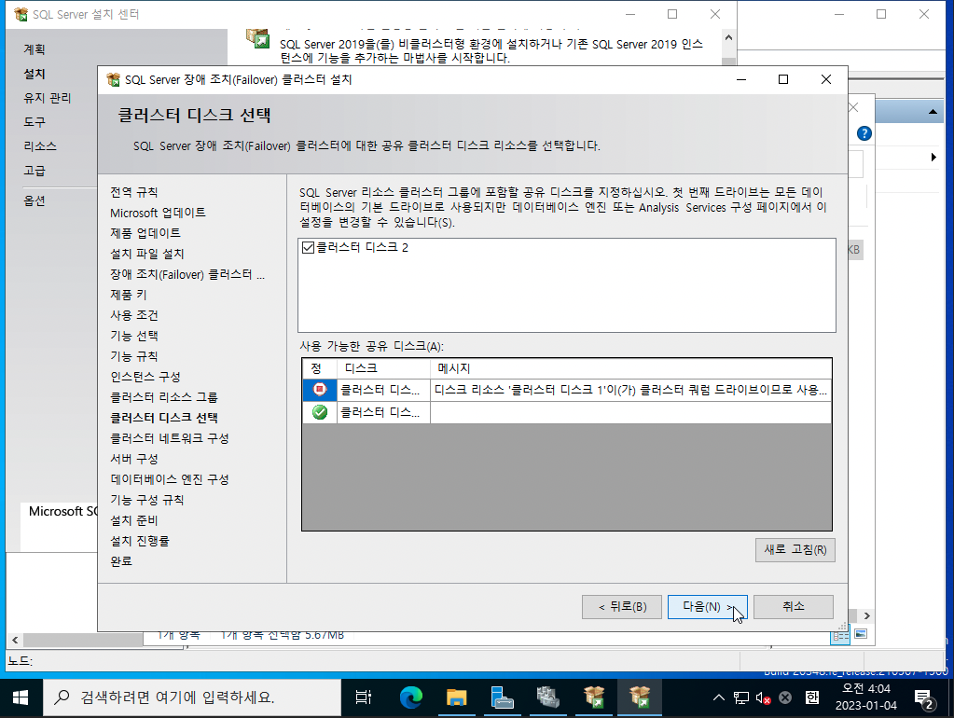Select the 전역 규칙 wizard step
The image size is (954, 718).
[x=134, y=192]
